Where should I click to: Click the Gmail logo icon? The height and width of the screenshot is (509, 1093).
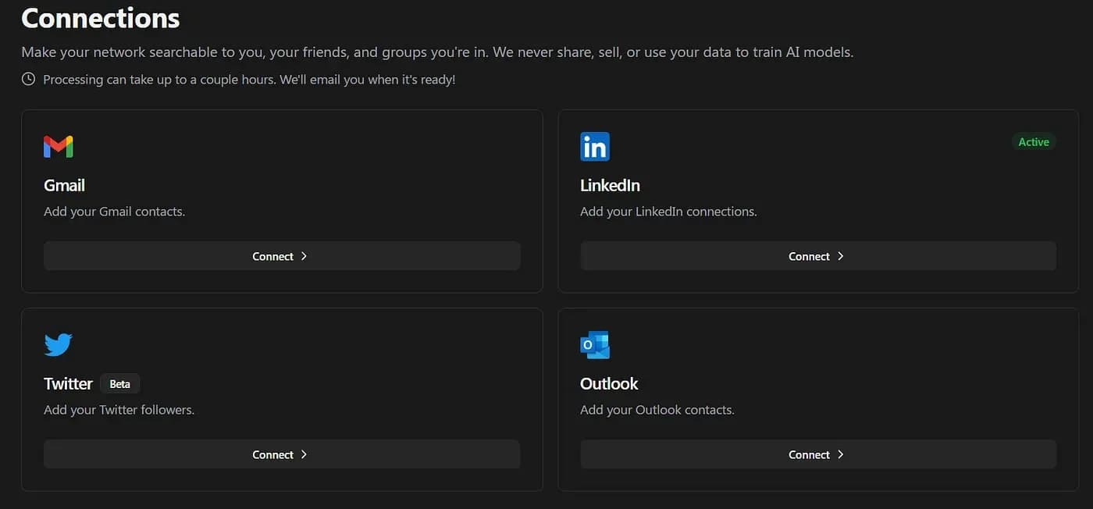pyautogui.click(x=59, y=146)
